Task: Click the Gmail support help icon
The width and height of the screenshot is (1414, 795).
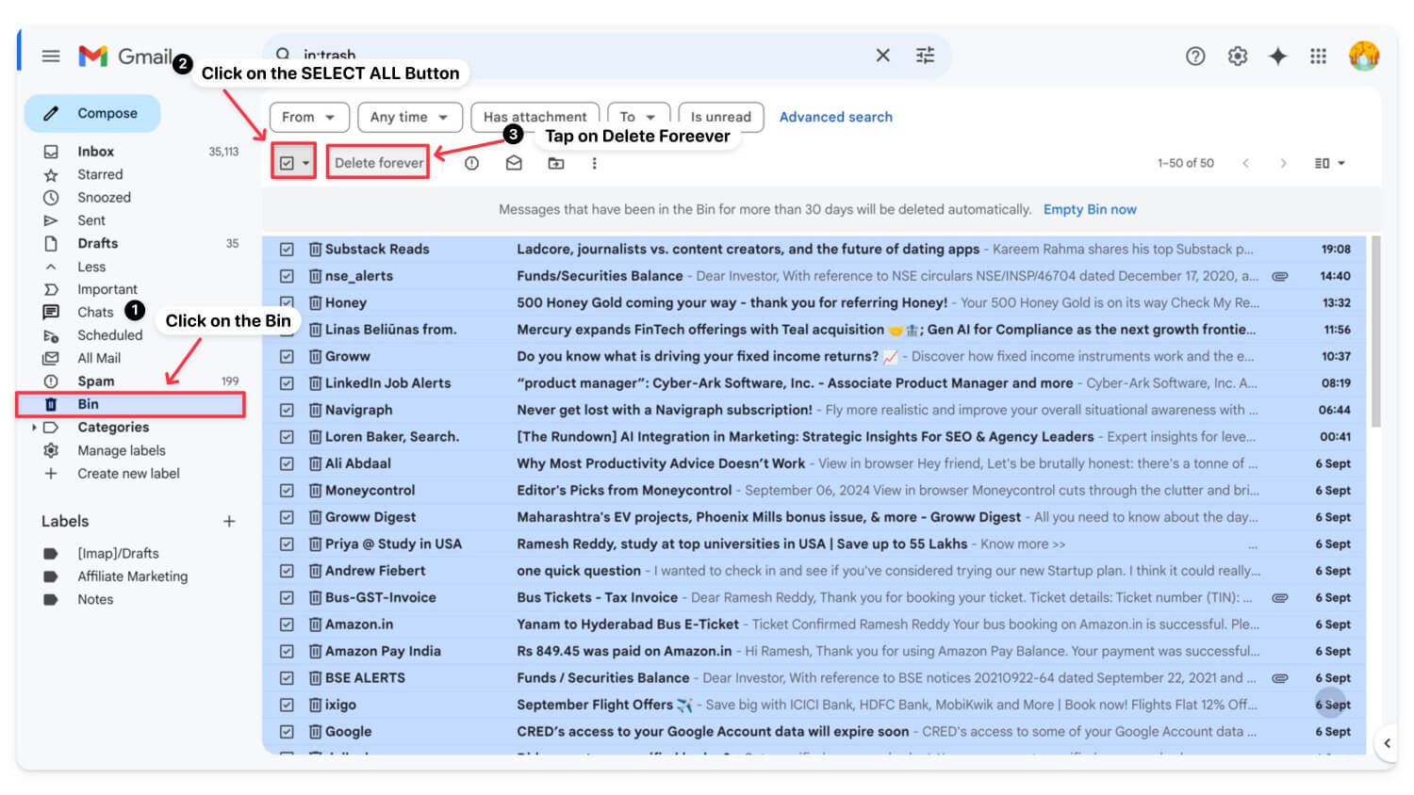Action: coord(1195,57)
